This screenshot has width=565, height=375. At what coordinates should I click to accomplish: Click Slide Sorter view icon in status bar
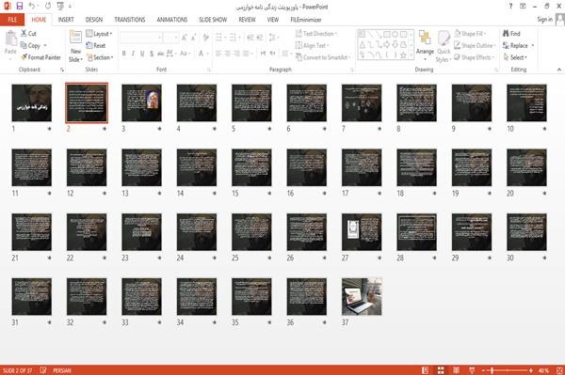[x=441, y=370]
